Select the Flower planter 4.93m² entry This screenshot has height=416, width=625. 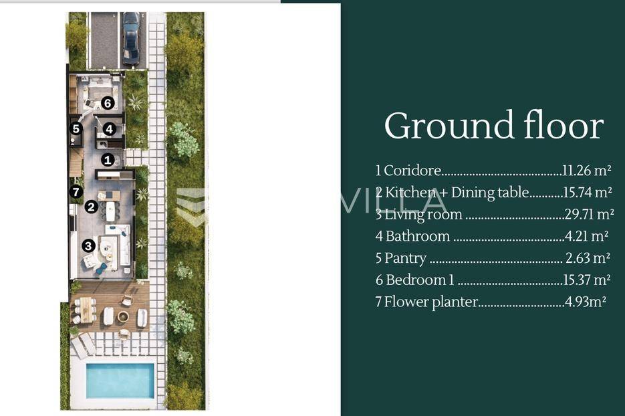[x=491, y=302]
